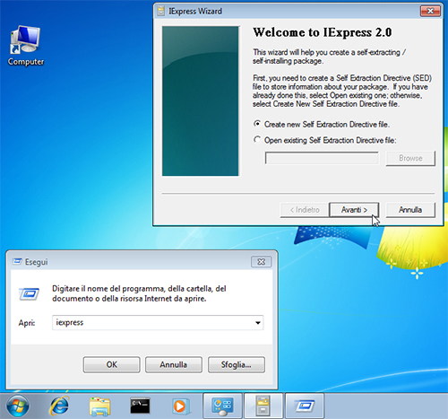Click the Welcome to IExpress 2.0 heading

coord(323,32)
